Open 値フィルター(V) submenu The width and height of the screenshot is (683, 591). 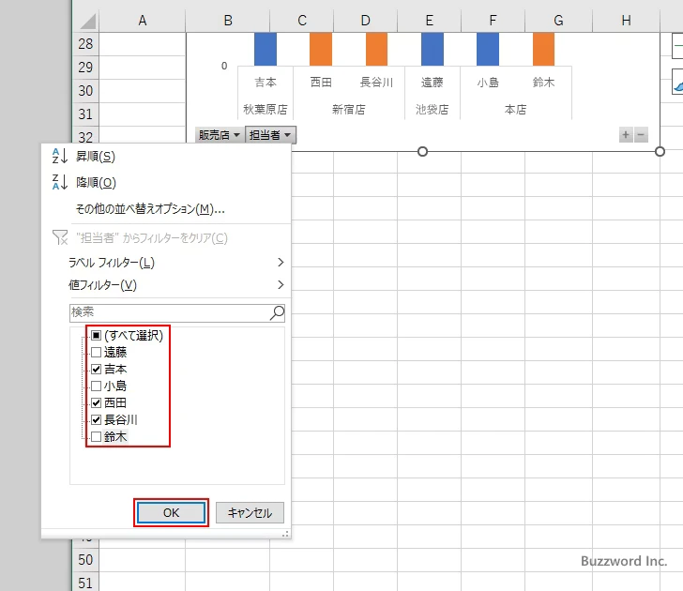(x=176, y=285)
